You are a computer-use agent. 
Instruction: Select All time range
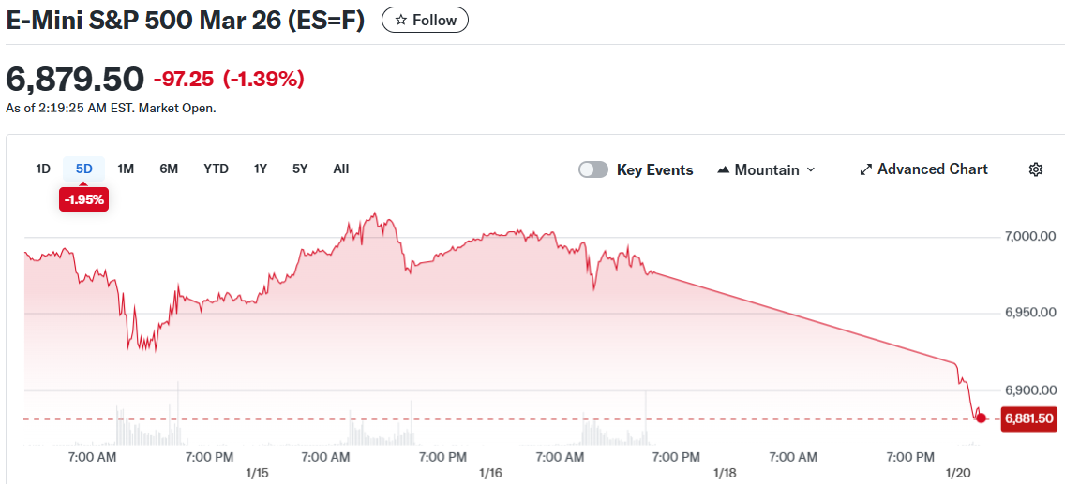pos(341,169)
